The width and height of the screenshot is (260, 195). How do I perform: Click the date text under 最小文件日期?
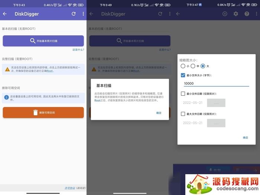coord(192,103)
